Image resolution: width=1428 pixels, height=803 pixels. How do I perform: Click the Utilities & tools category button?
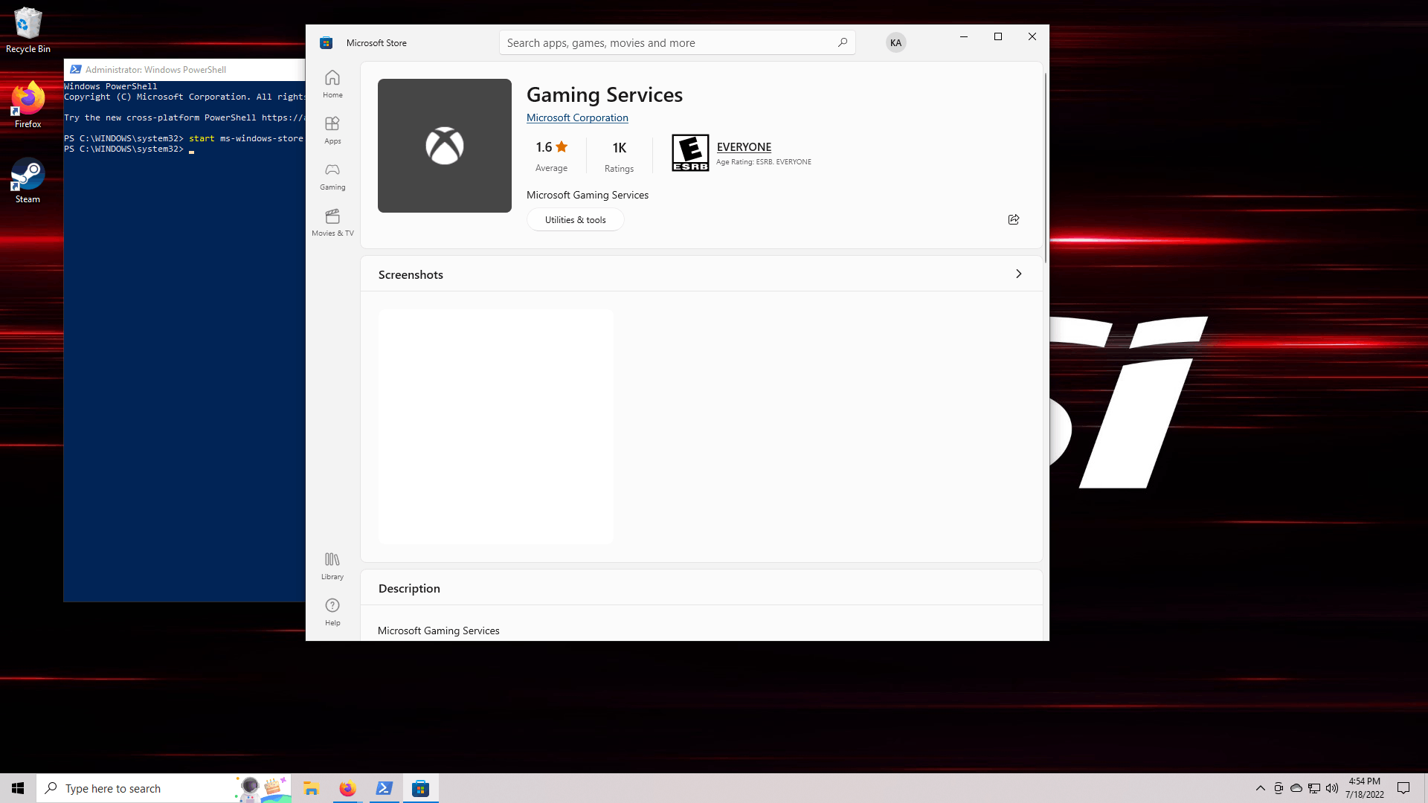[x=575, y=219]
